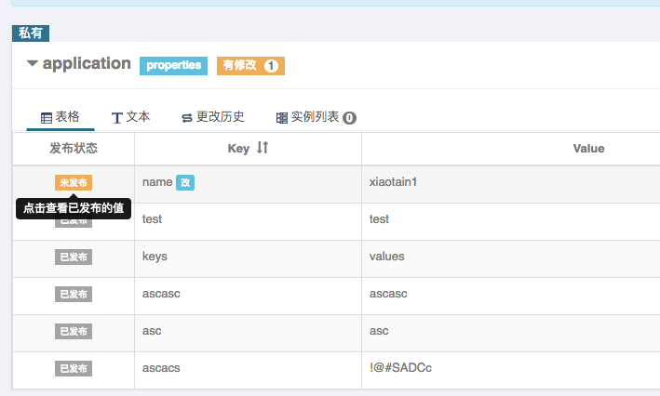The image size is (660, 396).
Task: Click the application namespace title
Action: pyautogui.click(x=87, y=63)
